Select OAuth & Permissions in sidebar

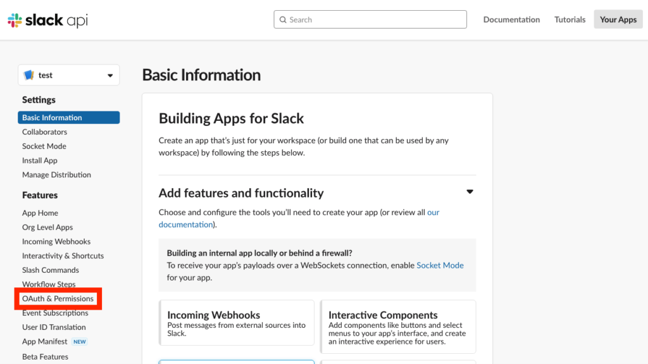58,299
